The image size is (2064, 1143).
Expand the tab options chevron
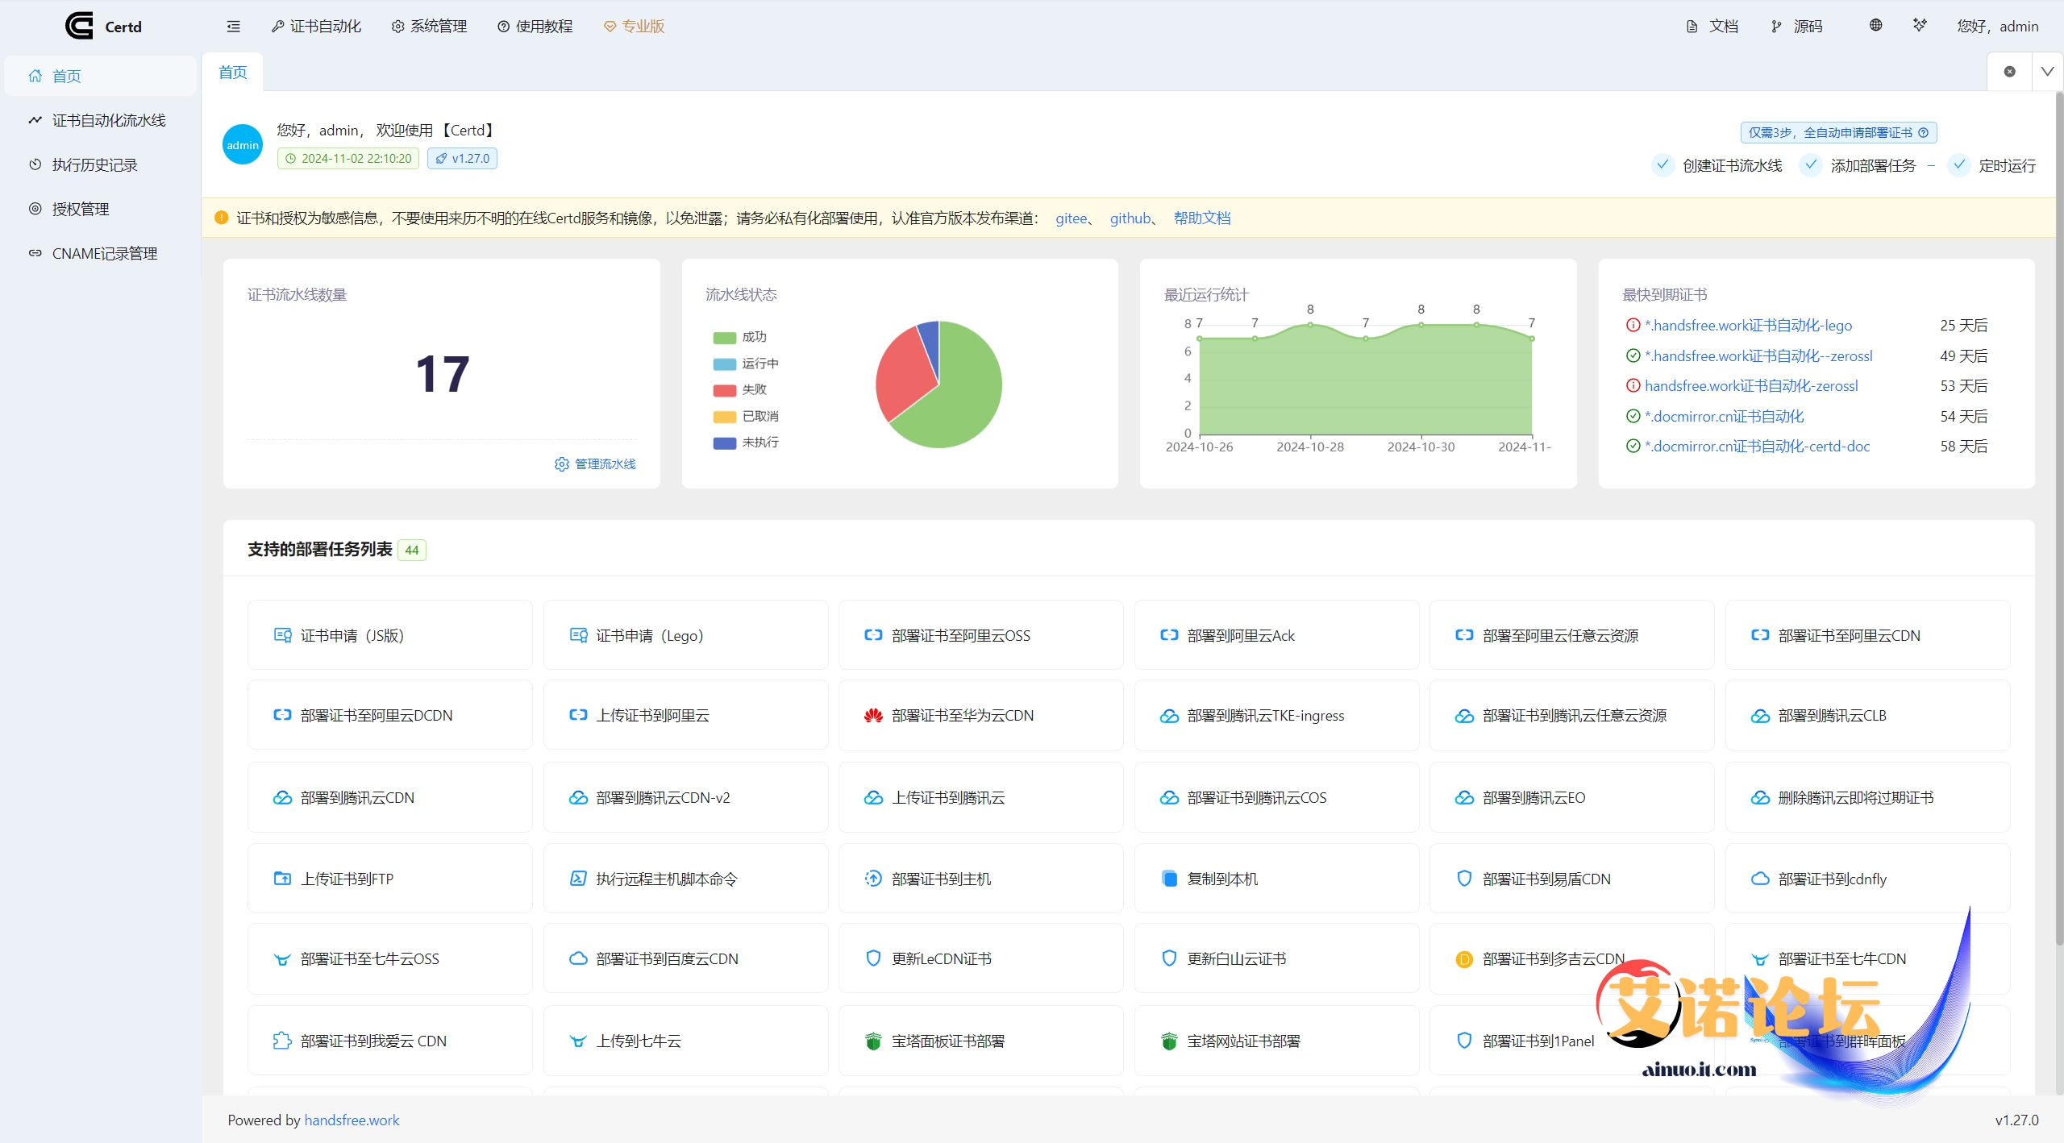click(2047, 72)
